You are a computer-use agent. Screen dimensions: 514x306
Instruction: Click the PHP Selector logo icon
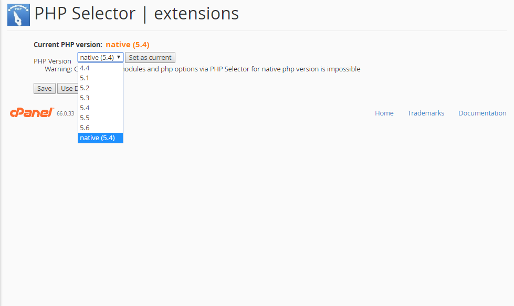[x=19, y=14]
